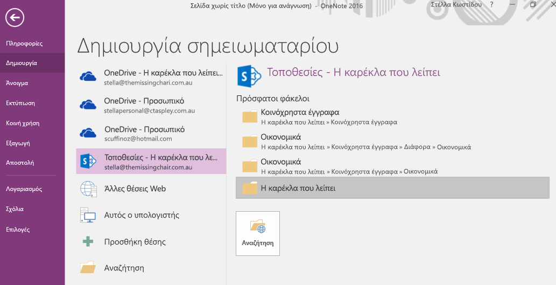This screenshot has width=556, height=285.
Task: Click account name Στέλλα Κωστίδου
Action: 456,5
